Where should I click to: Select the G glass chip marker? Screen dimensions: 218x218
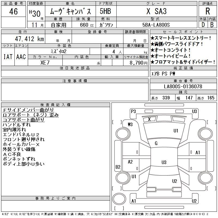tap(156, 143)
